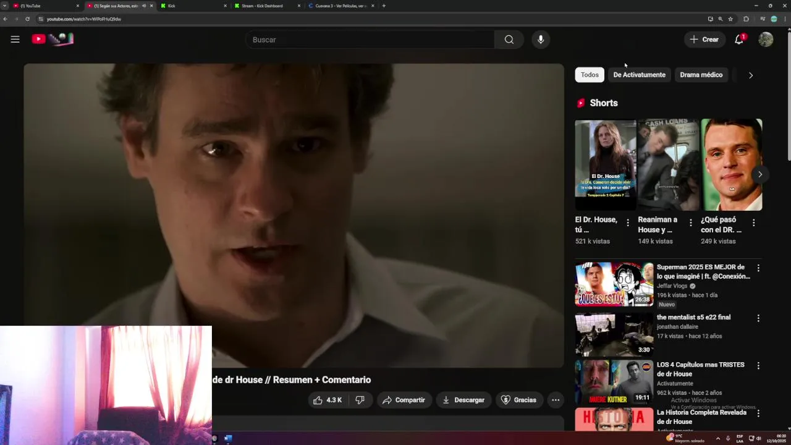Dislike the video with thumbs down

[x=360, y=400]
